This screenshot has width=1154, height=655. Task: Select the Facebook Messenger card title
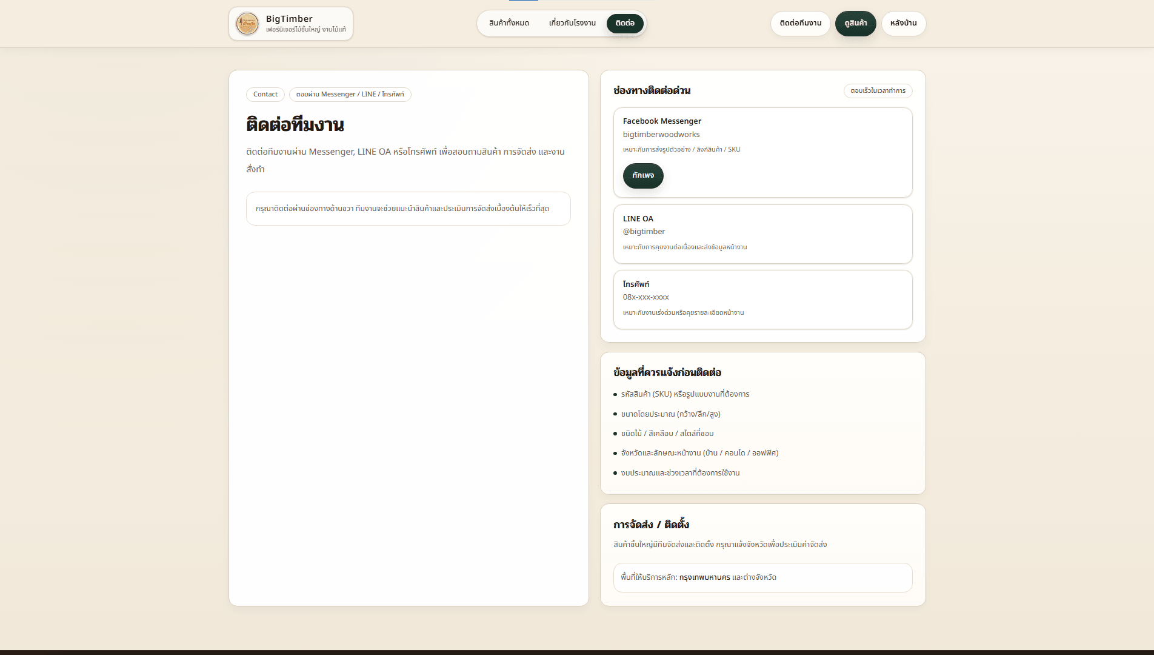pyautogui.click(x=662, y=121)
